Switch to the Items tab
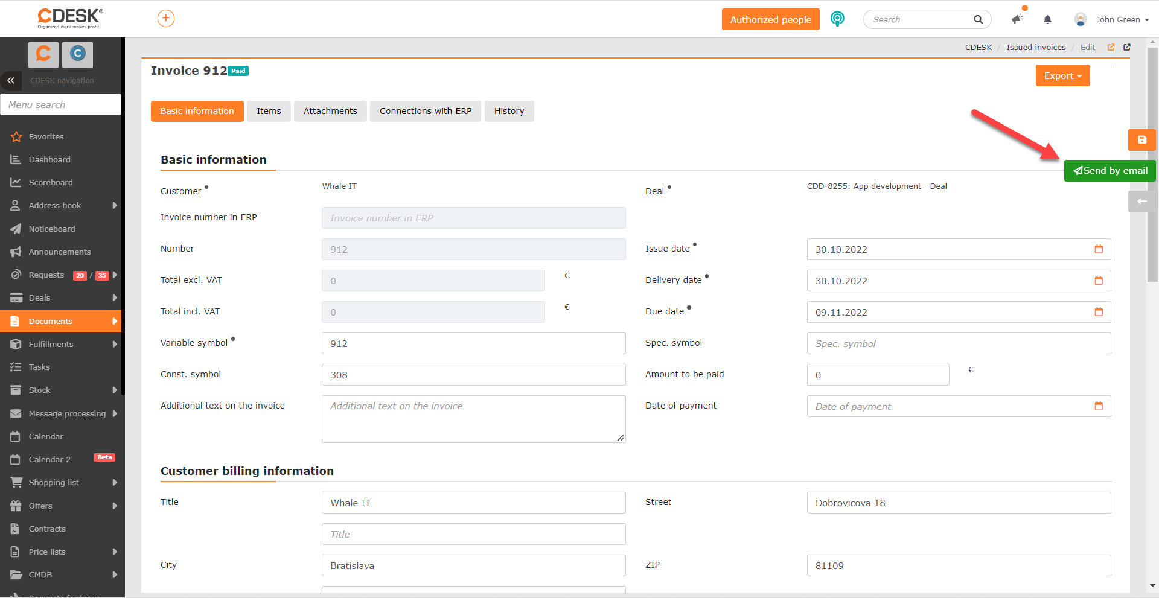Viewport: 1159px width, 598px height. click(269, 111)
